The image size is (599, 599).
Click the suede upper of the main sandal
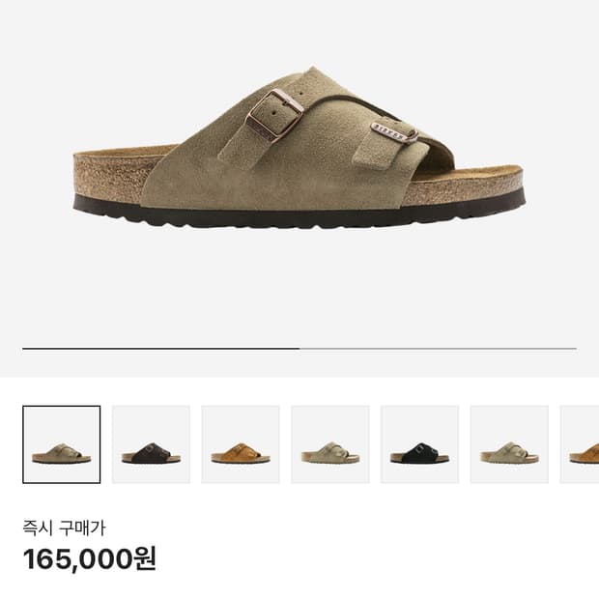291,168
